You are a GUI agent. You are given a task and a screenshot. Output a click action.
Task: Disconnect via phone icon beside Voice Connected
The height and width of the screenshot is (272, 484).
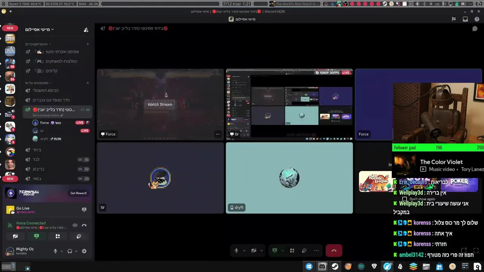(84, 225)
